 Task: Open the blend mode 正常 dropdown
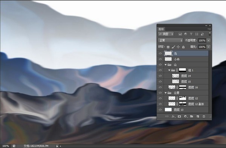pyautogui.click(x=170, y=40)
